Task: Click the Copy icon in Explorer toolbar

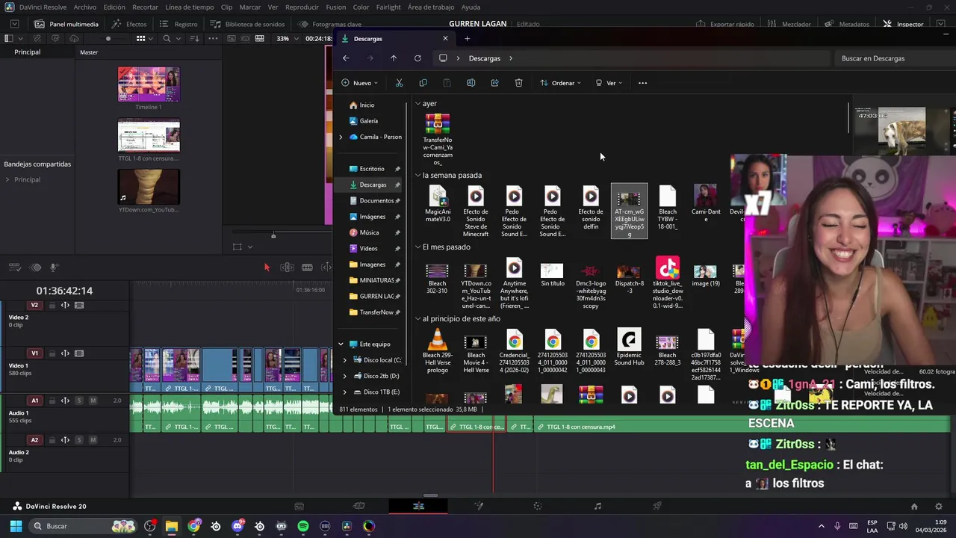Action: click(423, 83)
